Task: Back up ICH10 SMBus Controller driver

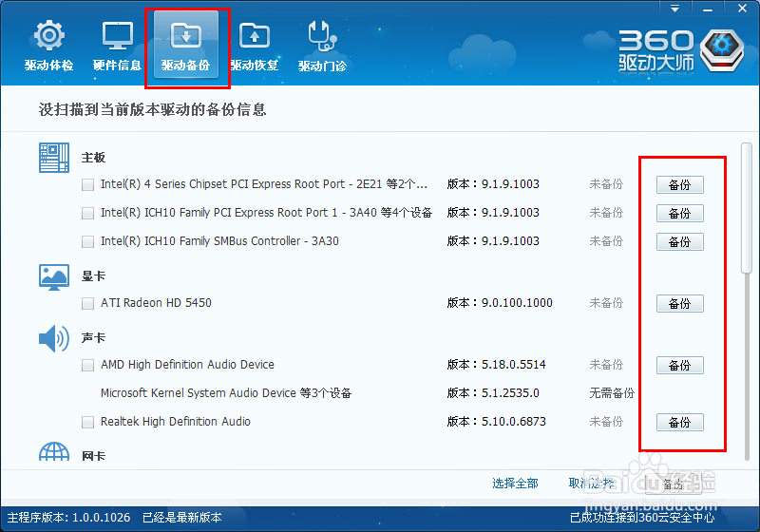Action: [x=679, y=241]
